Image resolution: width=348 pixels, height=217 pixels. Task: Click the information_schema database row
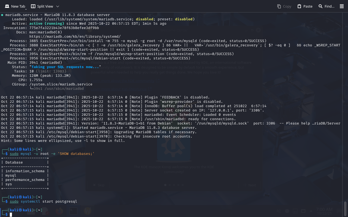(25, 171)
